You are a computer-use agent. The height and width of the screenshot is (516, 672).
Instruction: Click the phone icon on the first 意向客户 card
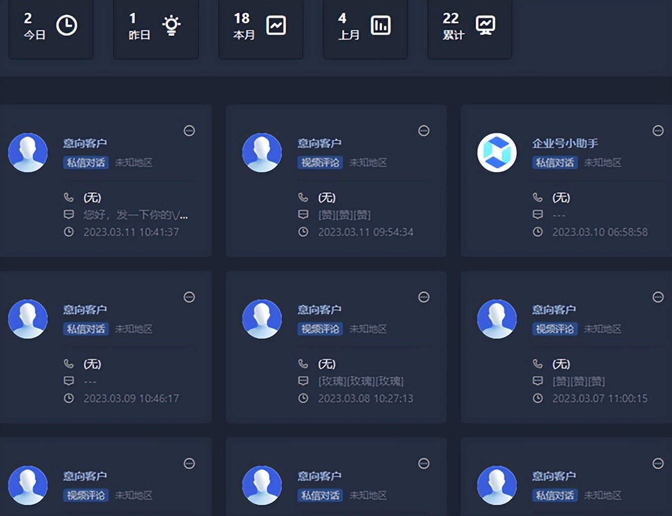click(69, 197)
